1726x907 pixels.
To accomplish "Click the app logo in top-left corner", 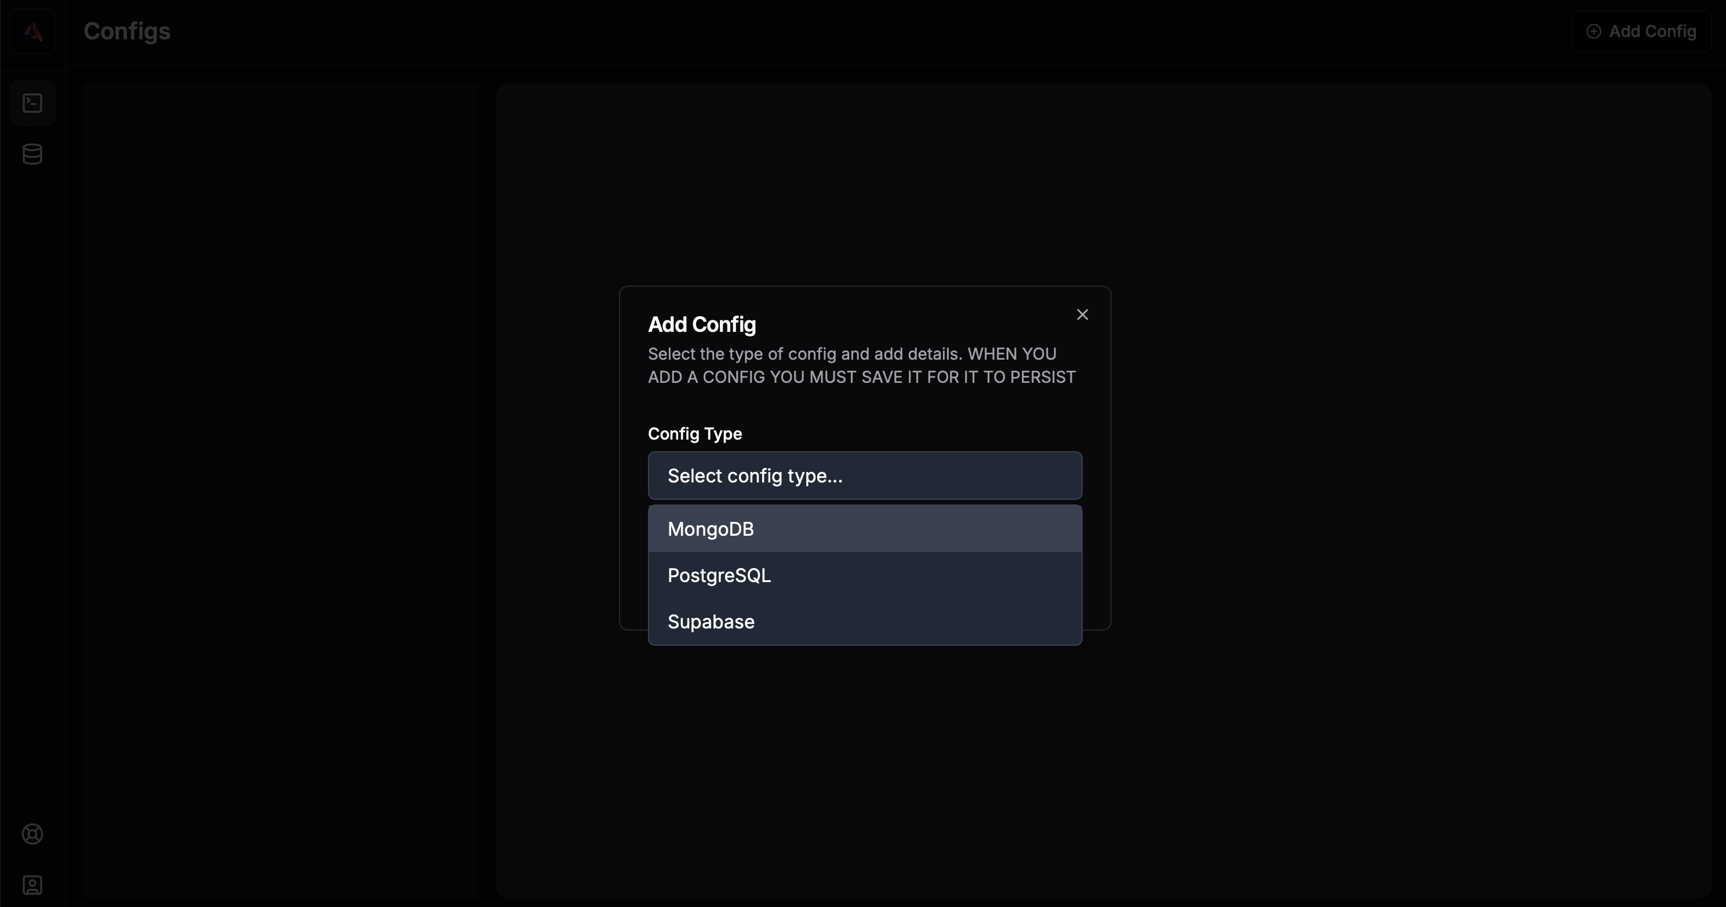I will coord(32,31).
